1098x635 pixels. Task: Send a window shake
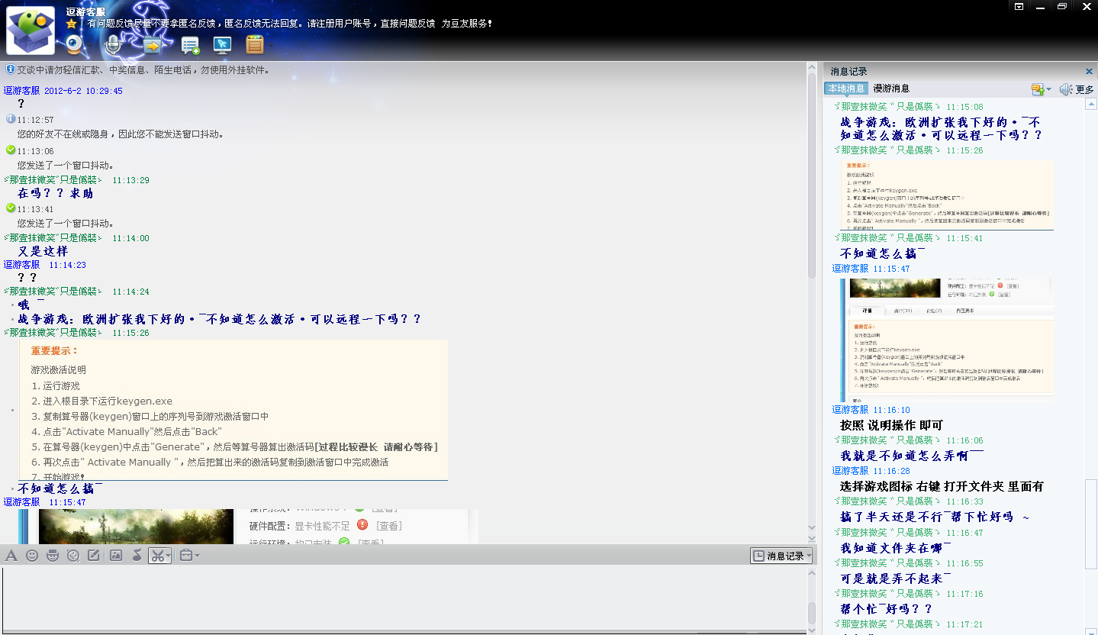pos(73,556)
